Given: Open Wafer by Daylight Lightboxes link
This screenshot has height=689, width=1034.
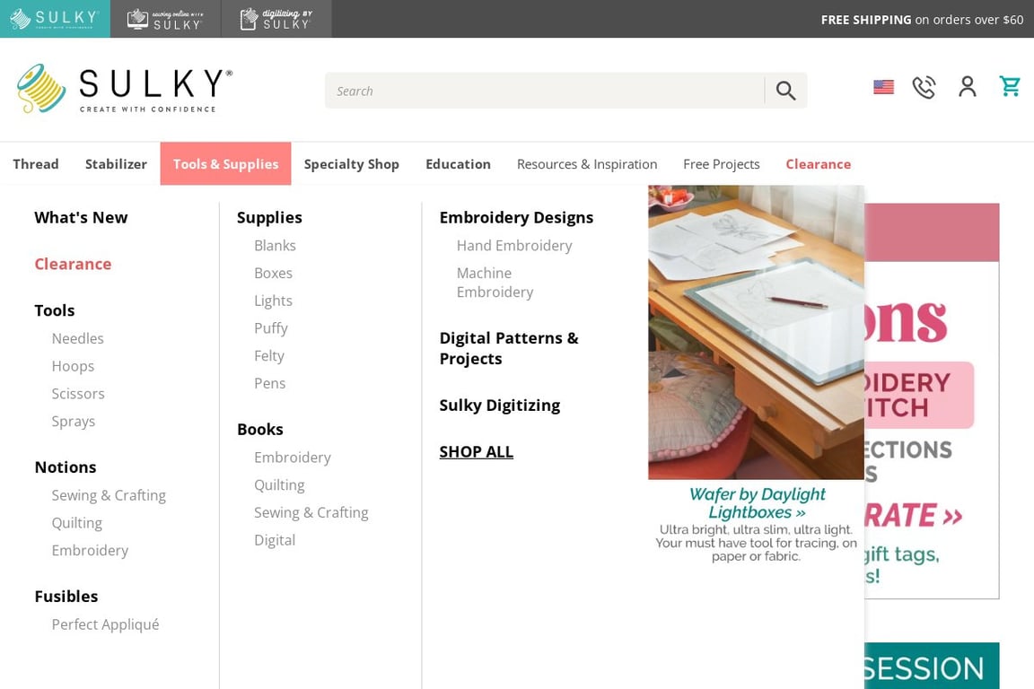Looking at the screenshot, I should [x=757, y=503].
